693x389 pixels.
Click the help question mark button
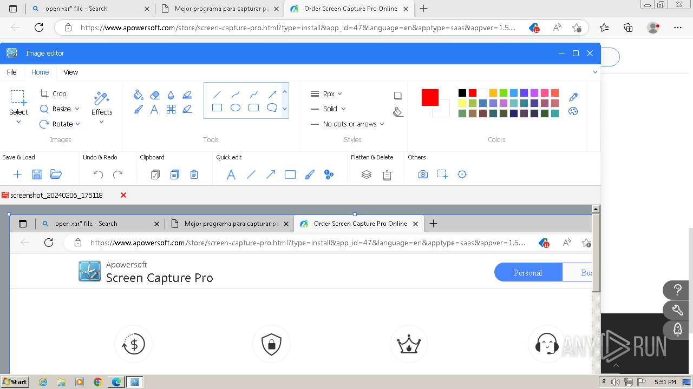(677, 290)
